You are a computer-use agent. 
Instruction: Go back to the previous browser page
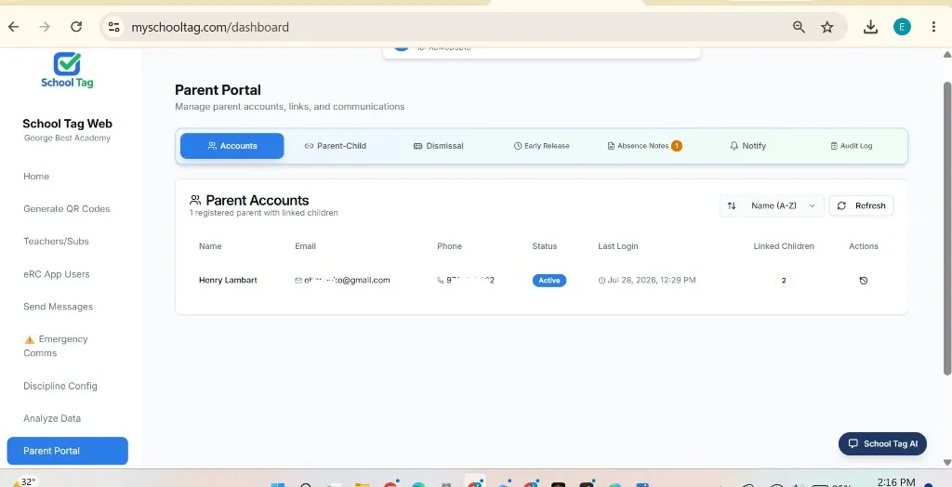pos(13,27)
